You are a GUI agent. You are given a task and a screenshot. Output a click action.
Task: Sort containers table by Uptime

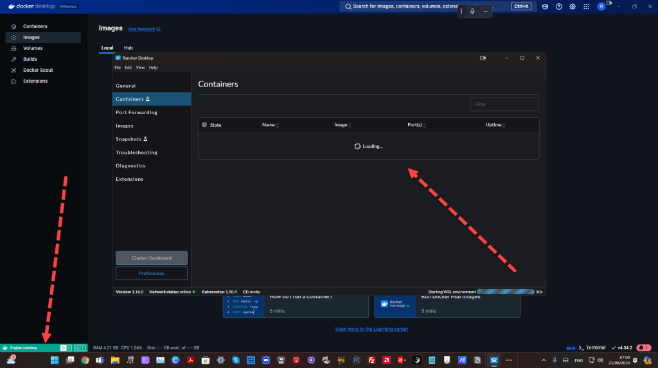coord(495,125)
